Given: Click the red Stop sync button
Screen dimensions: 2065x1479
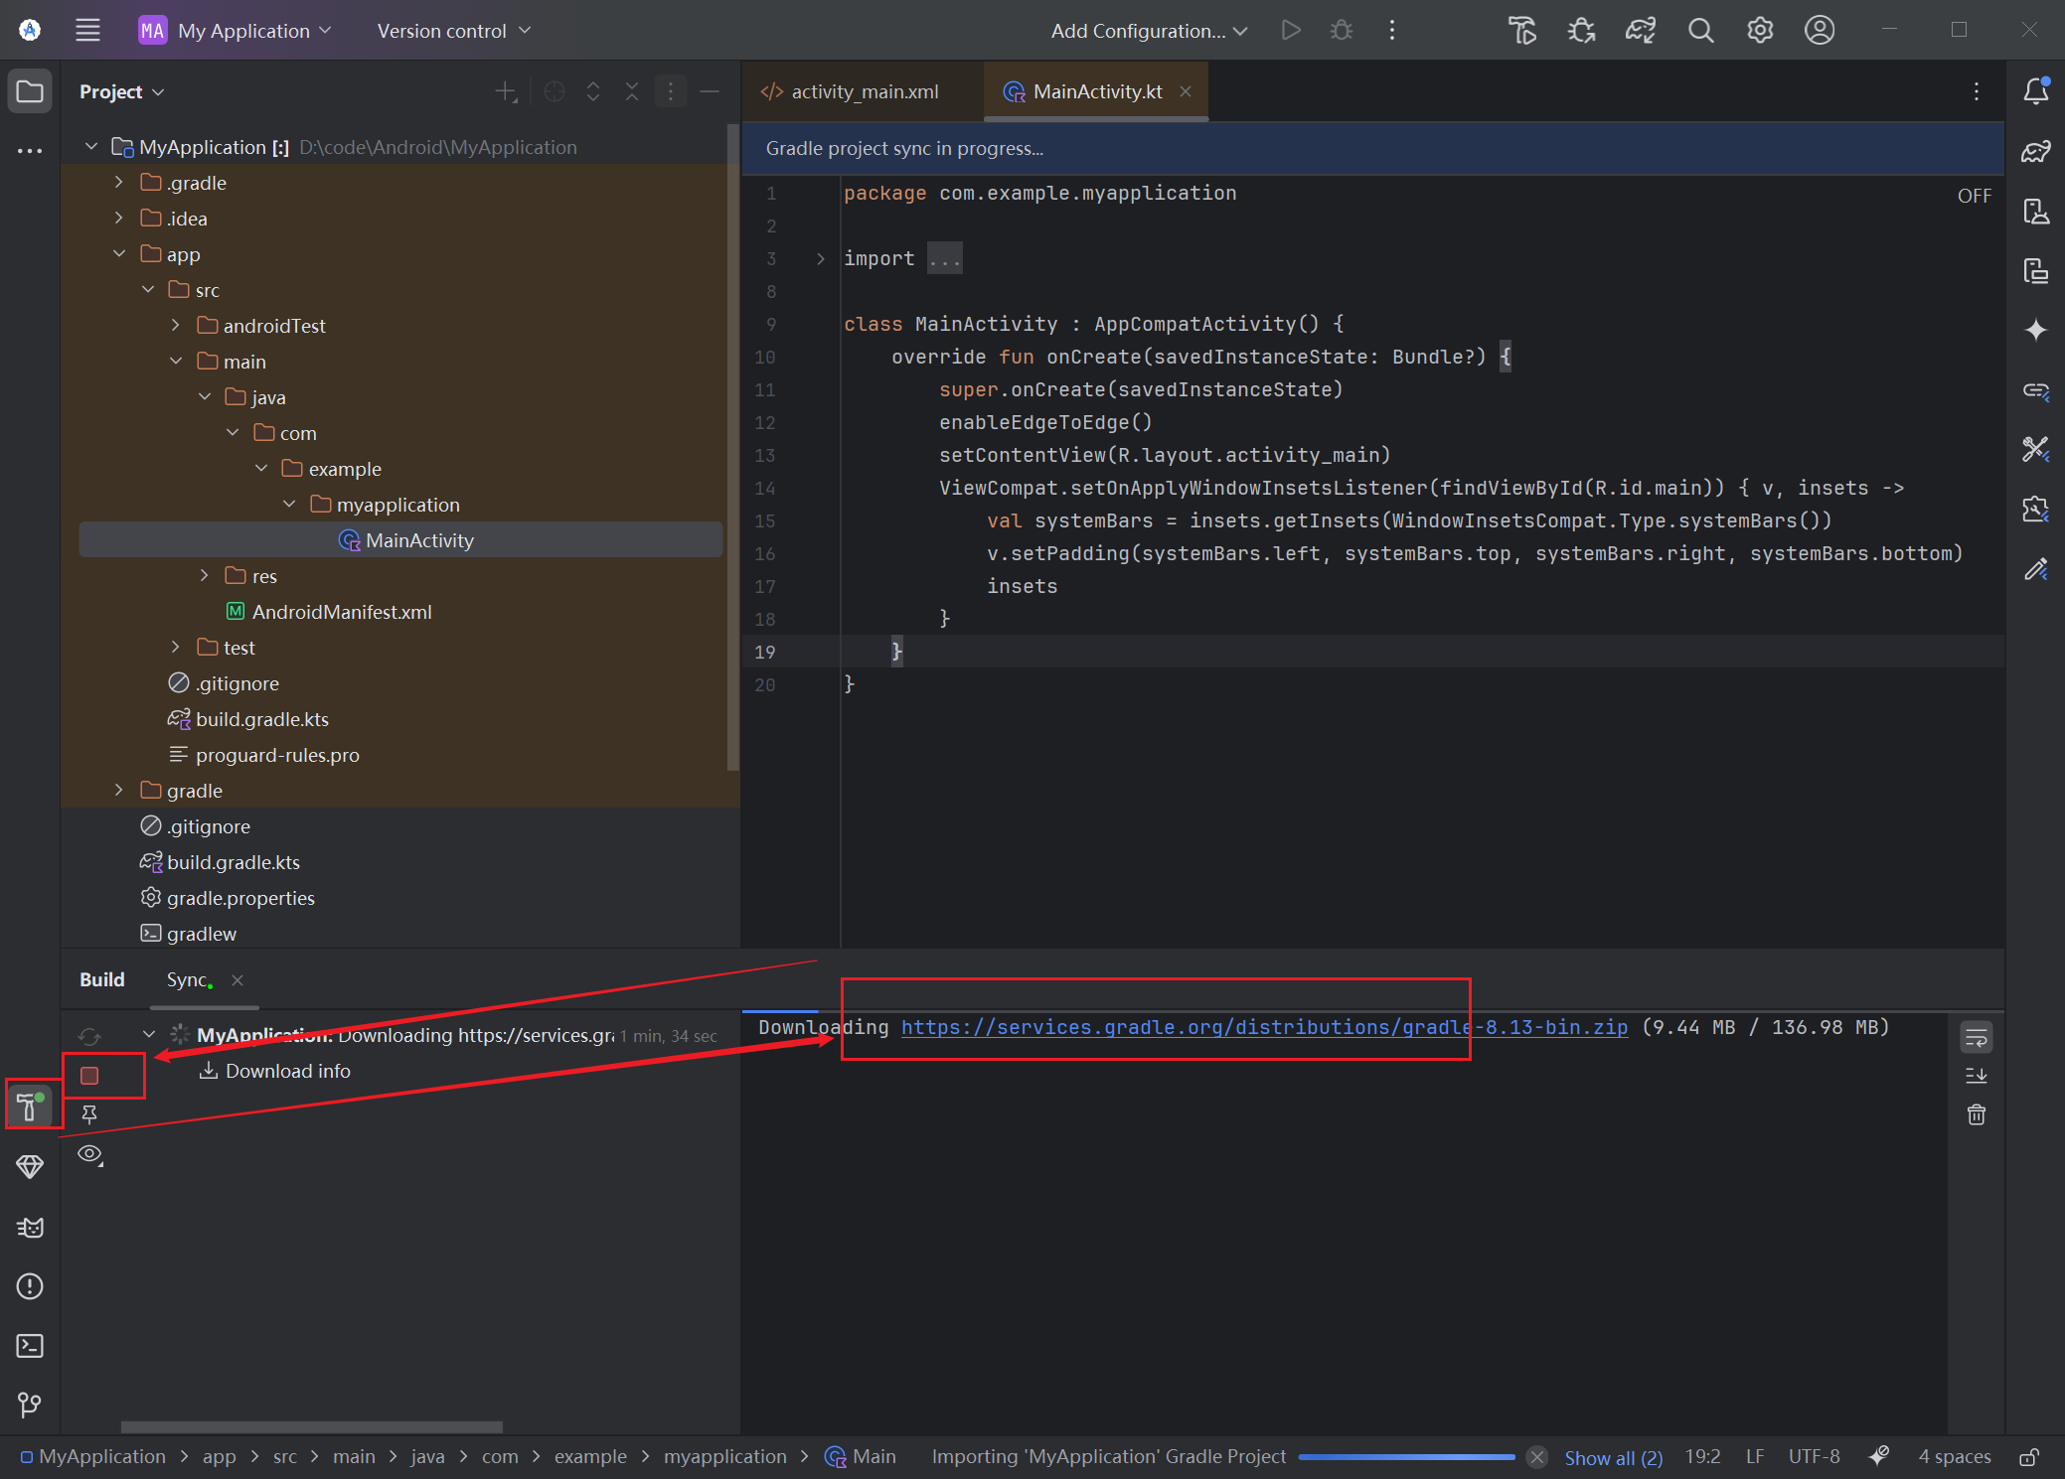Looking at the screenshot, I should 89,1075.
